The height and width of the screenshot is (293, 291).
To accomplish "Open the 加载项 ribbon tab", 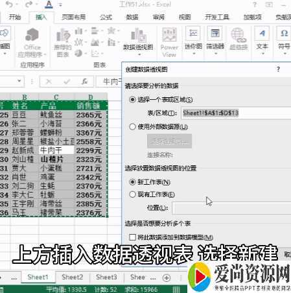I will click(x=253, y=17).
